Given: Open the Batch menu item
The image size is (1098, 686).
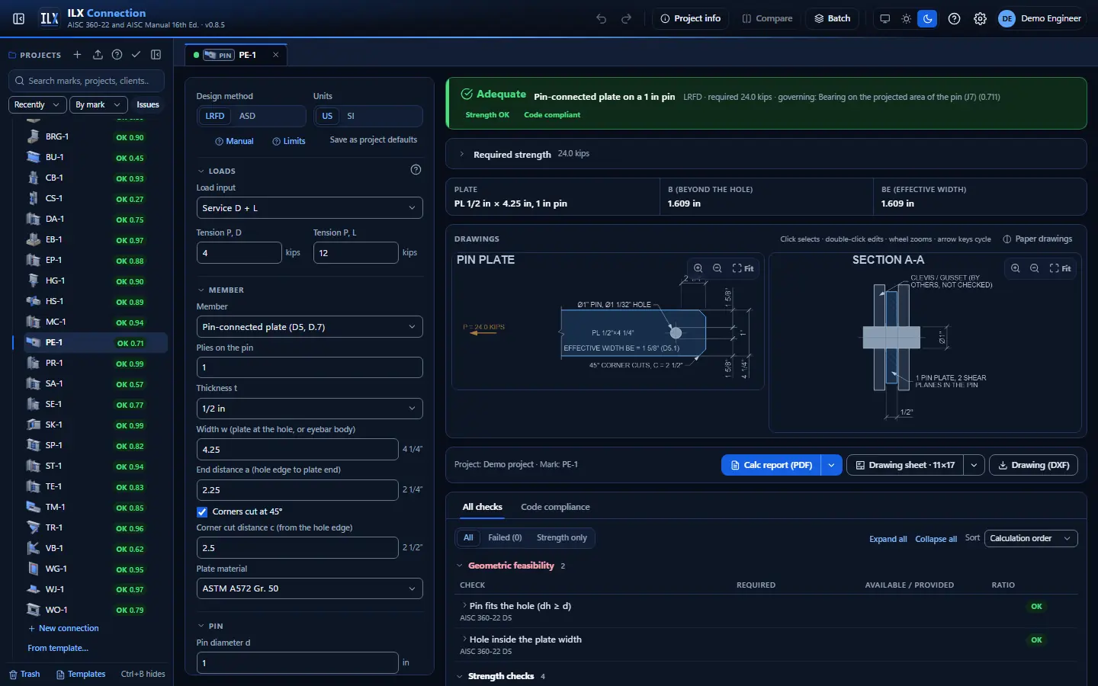Looking at the screenshot, I should coord(833,18).
